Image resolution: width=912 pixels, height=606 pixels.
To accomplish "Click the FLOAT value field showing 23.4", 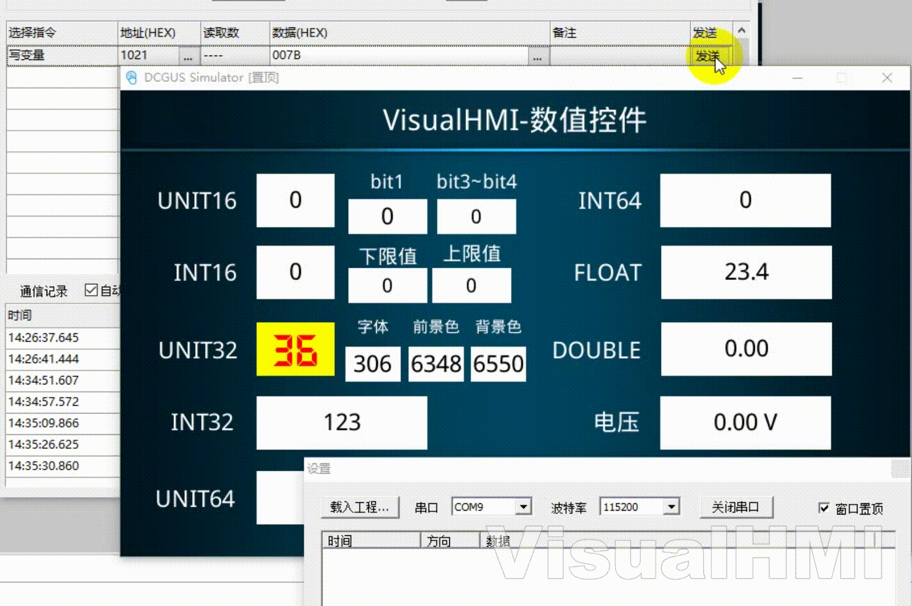I will (x=746, y=272).
